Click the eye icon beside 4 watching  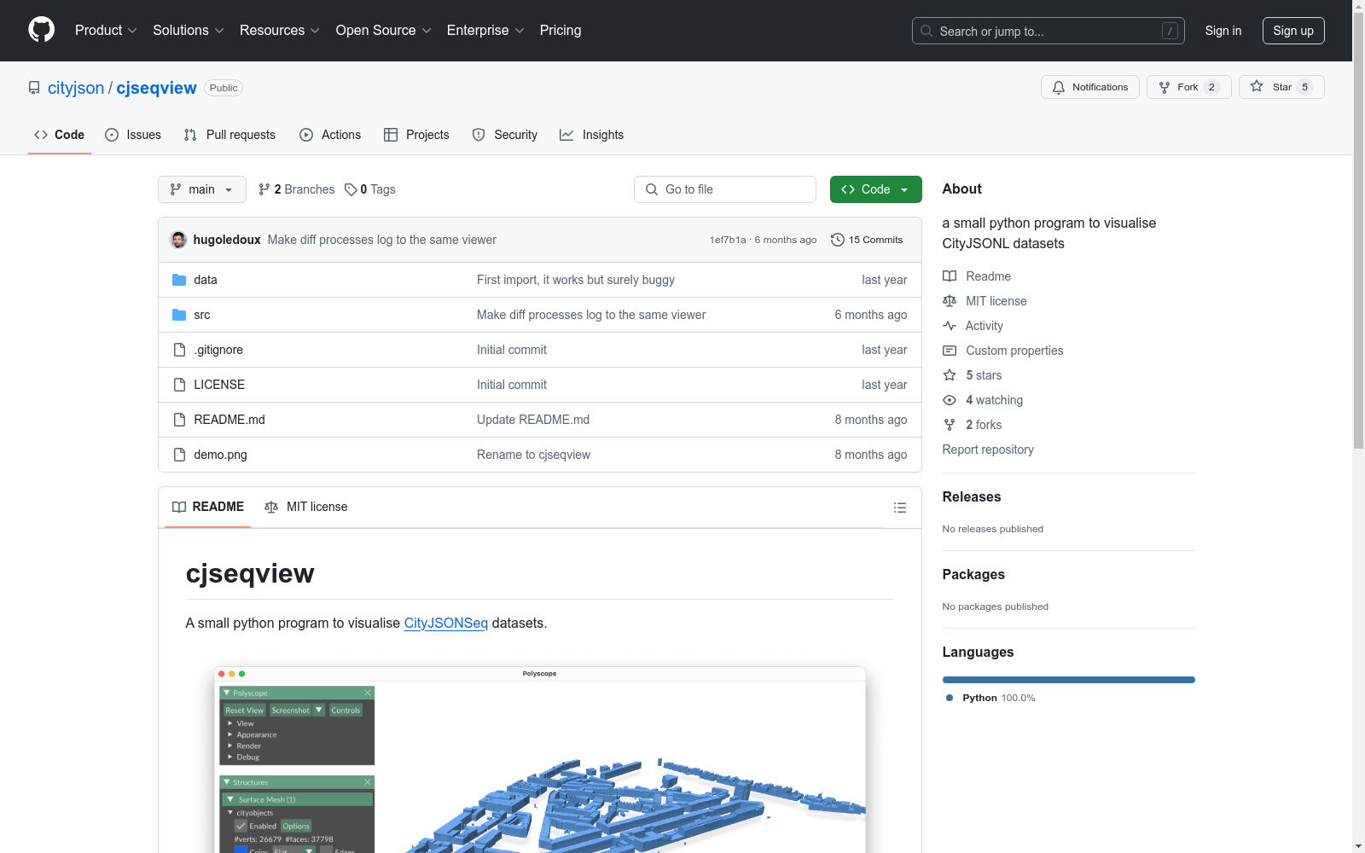(x=950, y=400)
